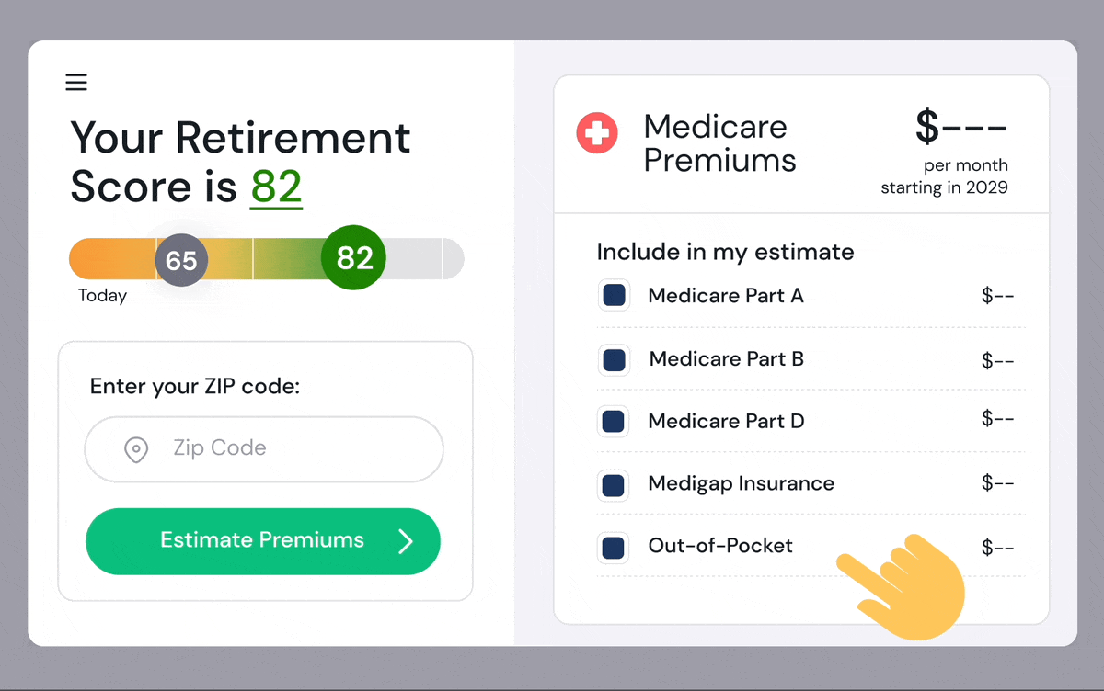Click the Estimate Premiums button

point(263,541)
